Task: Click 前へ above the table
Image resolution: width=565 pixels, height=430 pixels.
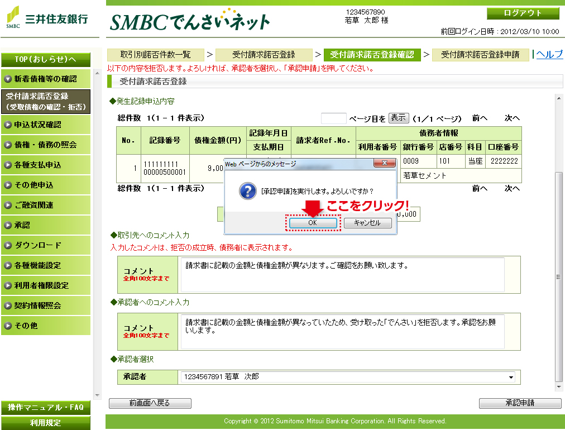Action: 480,118
